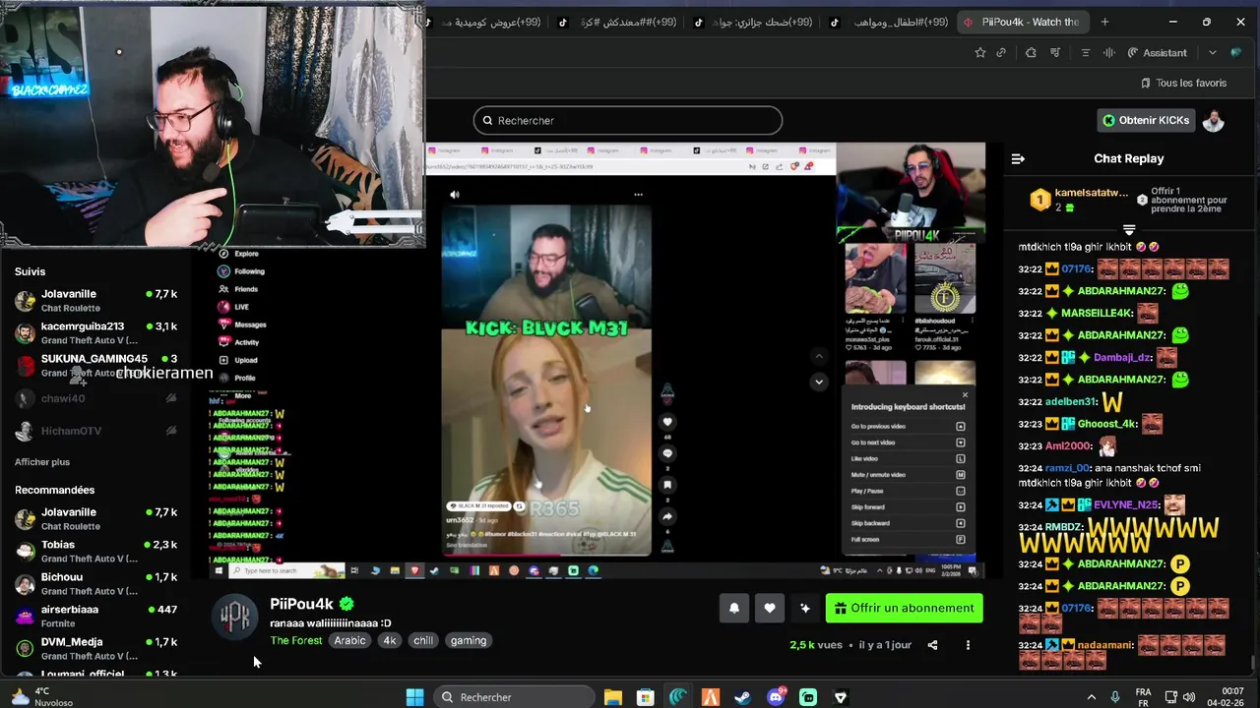Select the 4k tag
Viewport: 1260px width, 708px height.
(x=390, y=640)
